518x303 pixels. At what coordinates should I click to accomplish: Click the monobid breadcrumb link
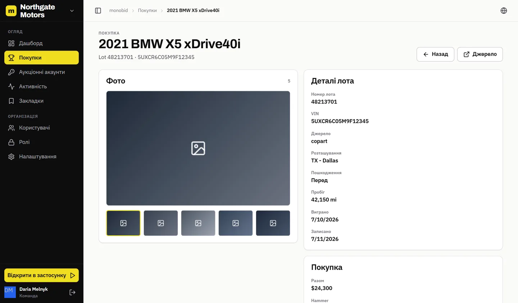pos(119,10)
